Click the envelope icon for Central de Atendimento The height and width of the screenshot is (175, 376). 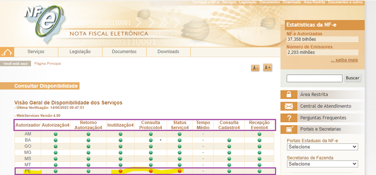point(289,106)
